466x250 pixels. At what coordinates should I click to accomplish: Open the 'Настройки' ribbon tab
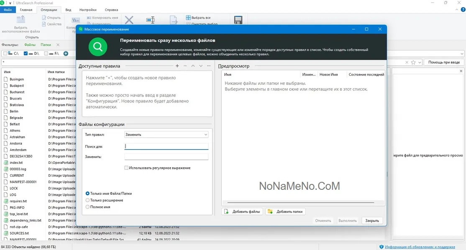87,10
